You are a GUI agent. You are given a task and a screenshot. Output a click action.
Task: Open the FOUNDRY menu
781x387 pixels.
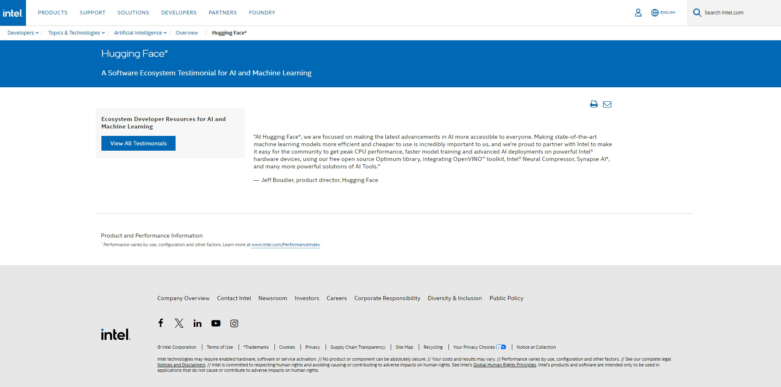coord(262,13)
